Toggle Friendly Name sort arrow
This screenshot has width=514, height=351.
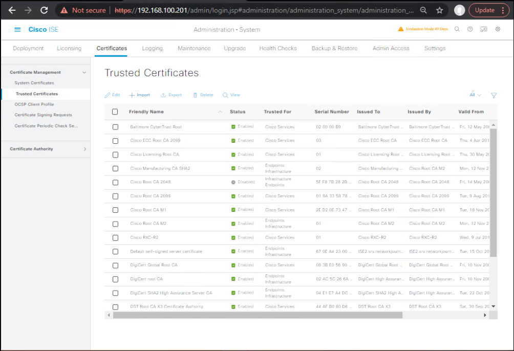pyautogui.click(x=220, y=112)
